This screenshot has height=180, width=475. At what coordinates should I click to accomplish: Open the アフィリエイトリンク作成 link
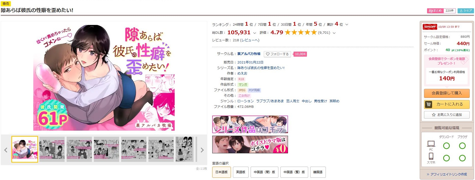(447, 174)
